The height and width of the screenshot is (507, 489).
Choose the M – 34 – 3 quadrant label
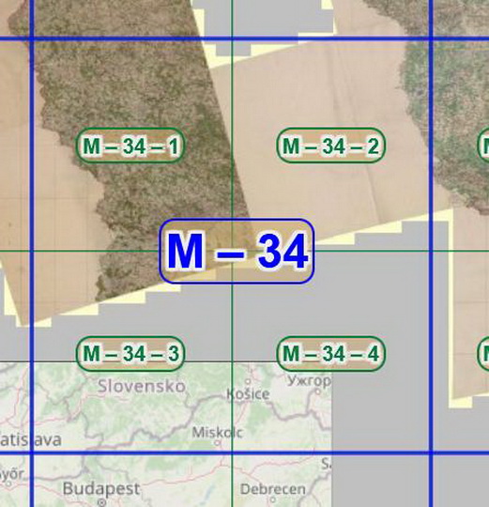point(130,353)
